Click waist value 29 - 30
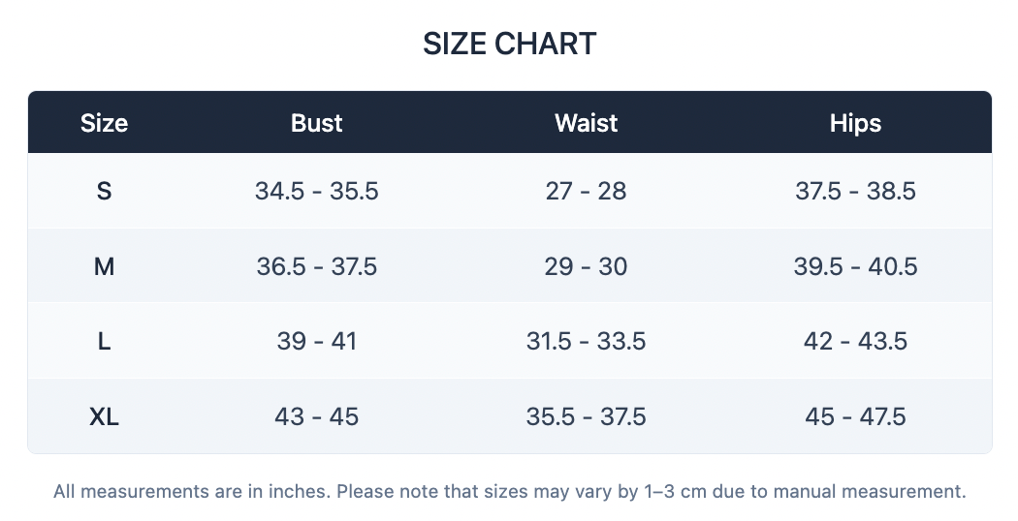Image resolution: width=1018 pixels, height=521 pixels. coord(586,266)
